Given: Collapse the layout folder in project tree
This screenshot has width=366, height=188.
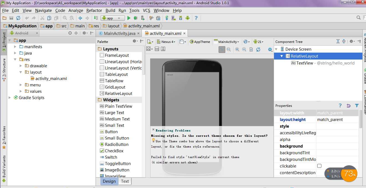Looking at the screenshot, I should [21, 72].
